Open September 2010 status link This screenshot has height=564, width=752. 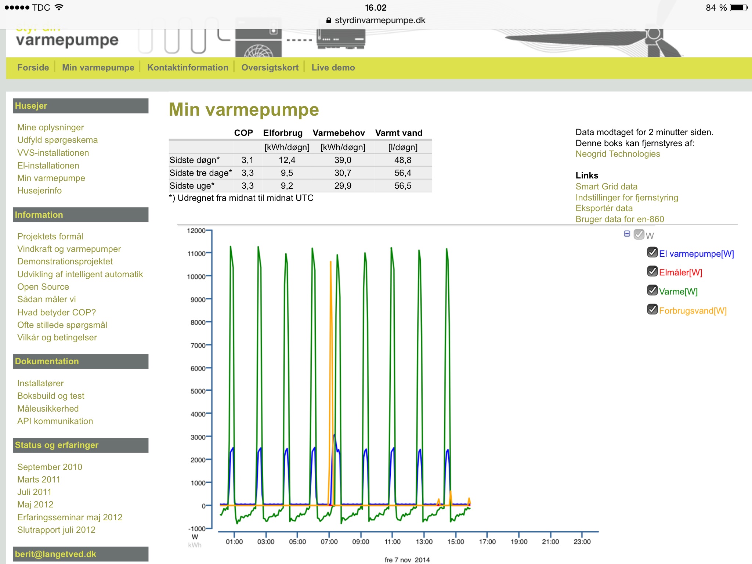[x=50, y=467]
